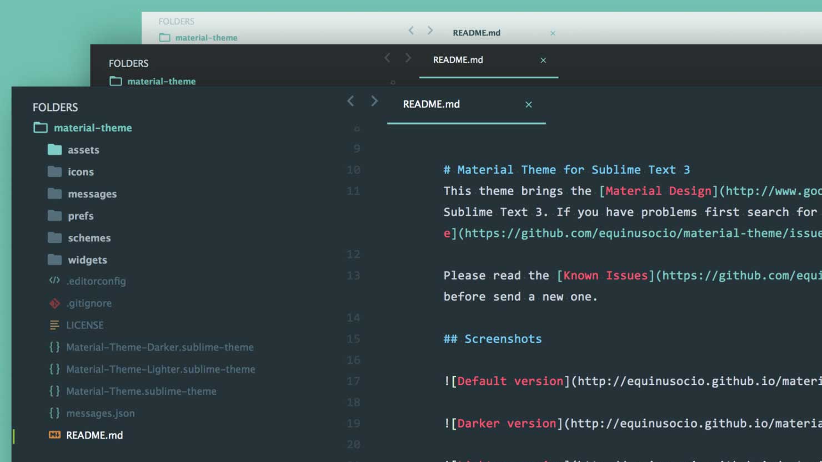Viewport: 822px width, 462px height.
Task: Select README.md tab in middle dark window
Action: coord(489,60)
